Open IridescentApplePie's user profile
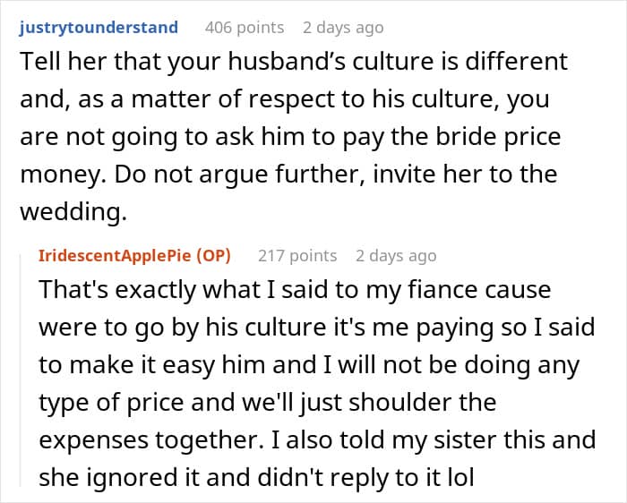627x503 pixels. point(107,255)
